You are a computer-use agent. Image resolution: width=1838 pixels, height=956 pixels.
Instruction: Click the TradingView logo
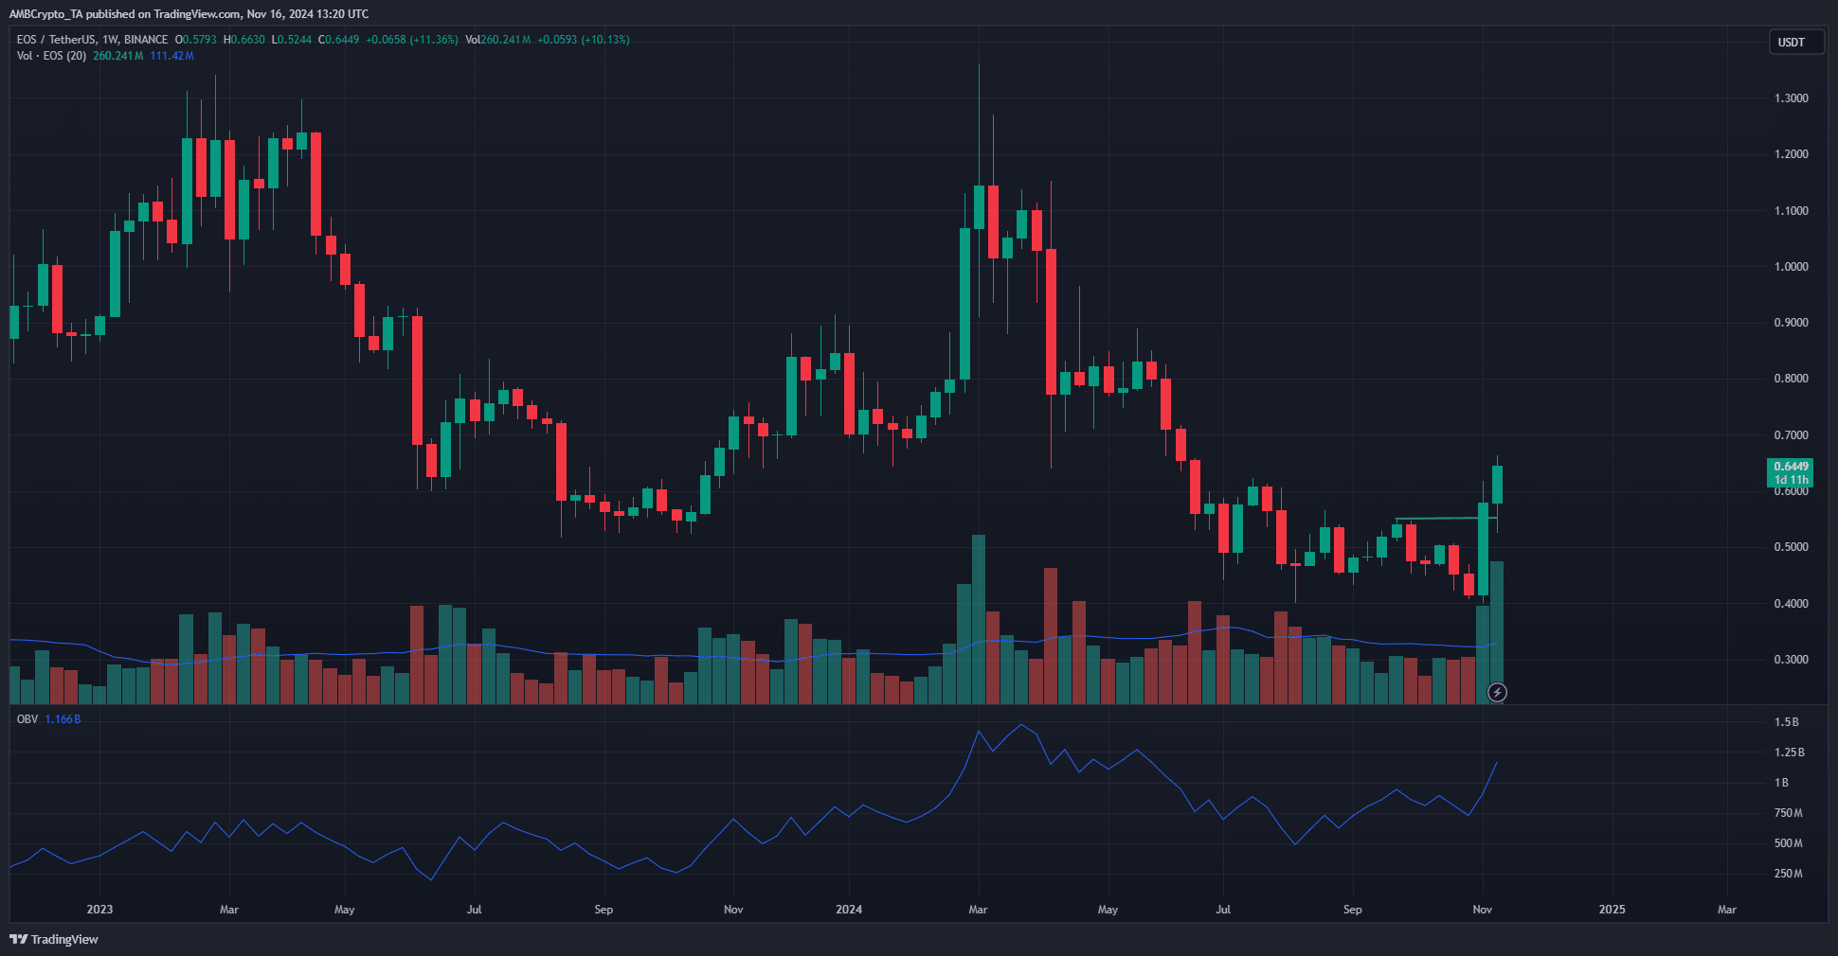pyautogui.click(x=54, y=939)
